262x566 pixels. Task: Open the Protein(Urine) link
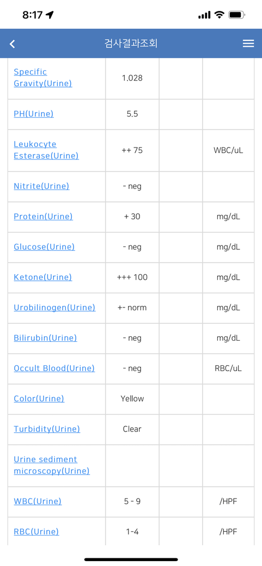(44, 217)
